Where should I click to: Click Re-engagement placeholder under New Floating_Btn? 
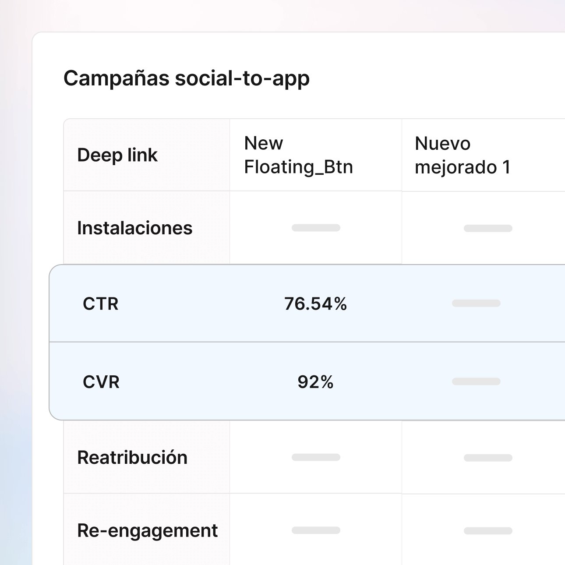316,530
